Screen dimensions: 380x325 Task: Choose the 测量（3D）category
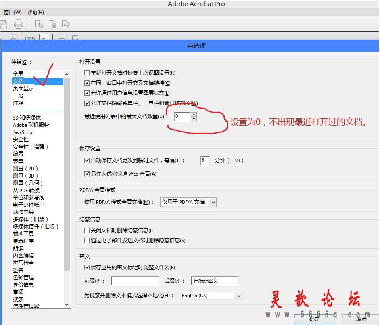pos(25,176)
